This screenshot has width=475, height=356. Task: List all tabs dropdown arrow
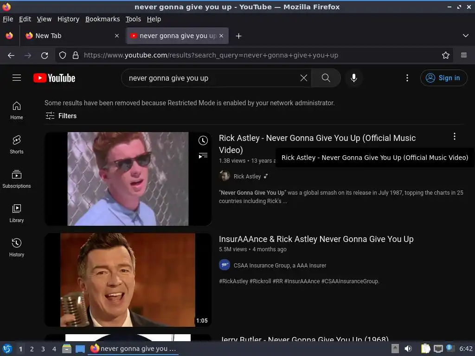point(466,36)
